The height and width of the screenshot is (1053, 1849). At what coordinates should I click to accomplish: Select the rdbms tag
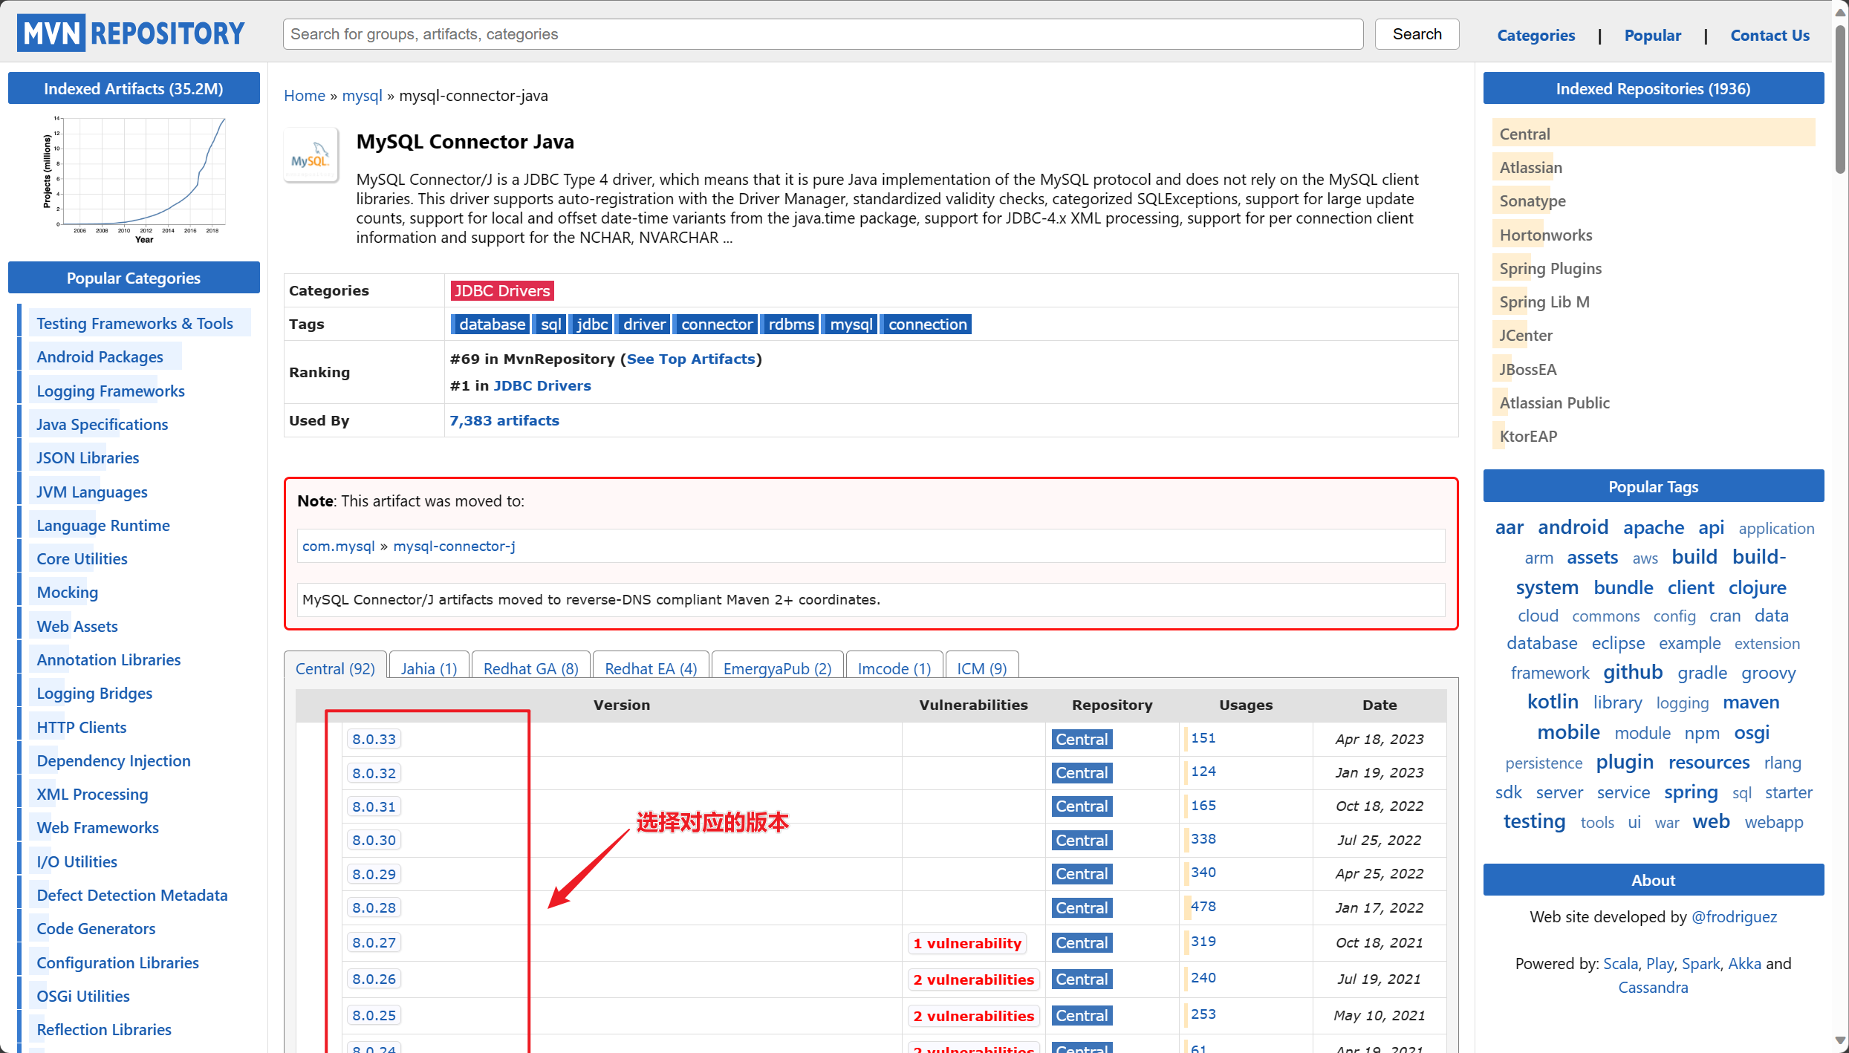[x=790, y=324]
